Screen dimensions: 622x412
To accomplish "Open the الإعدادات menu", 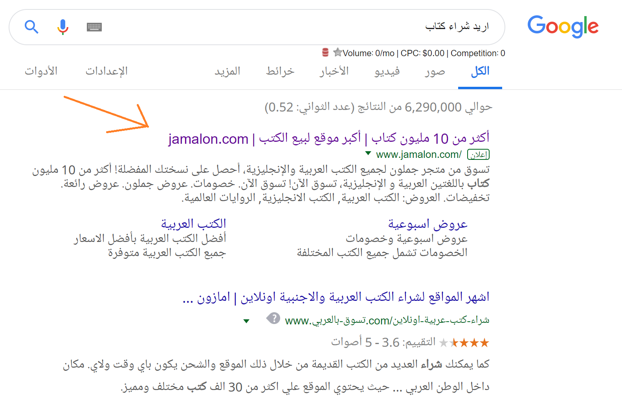I will (106, 71).
